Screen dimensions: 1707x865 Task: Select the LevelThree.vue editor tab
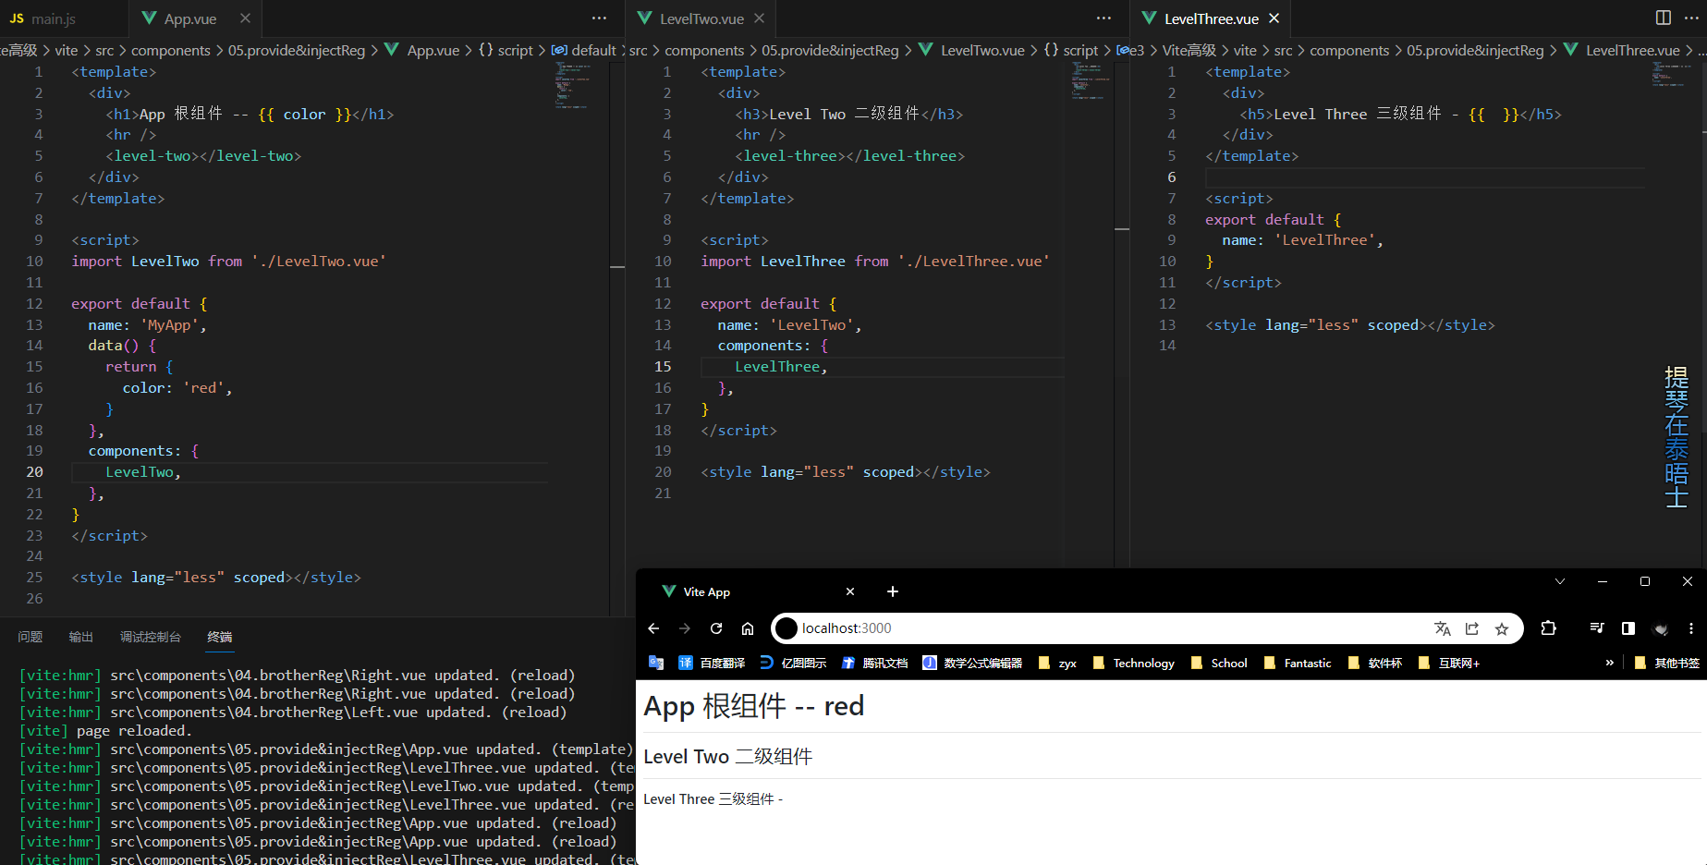click(1211, 18)
